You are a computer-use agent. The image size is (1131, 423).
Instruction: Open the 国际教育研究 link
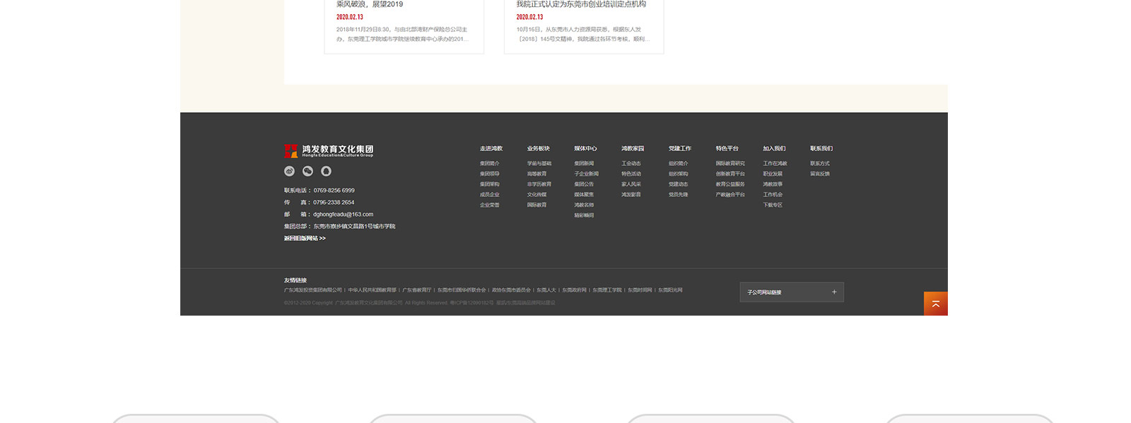730,163
